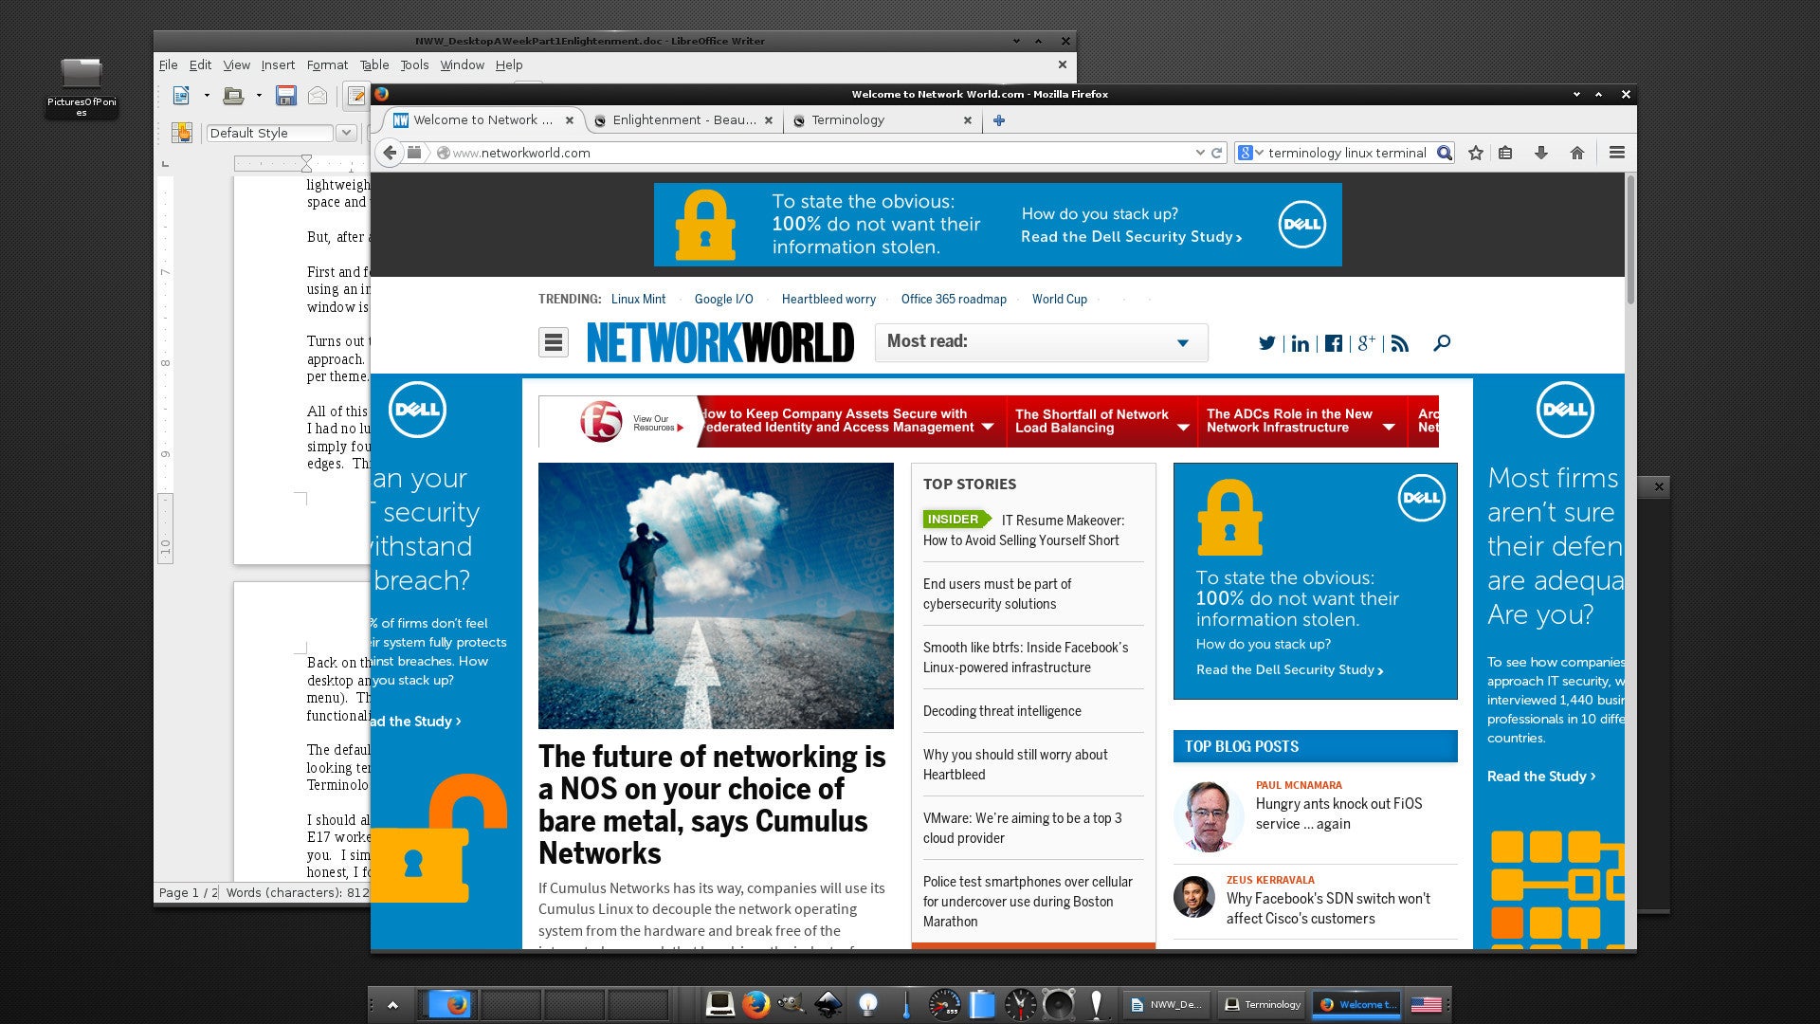Click email document icon in LibreOffice Writer
Image resolution: width=1820 pixels, height=1024 pixels.
point(318,96)
